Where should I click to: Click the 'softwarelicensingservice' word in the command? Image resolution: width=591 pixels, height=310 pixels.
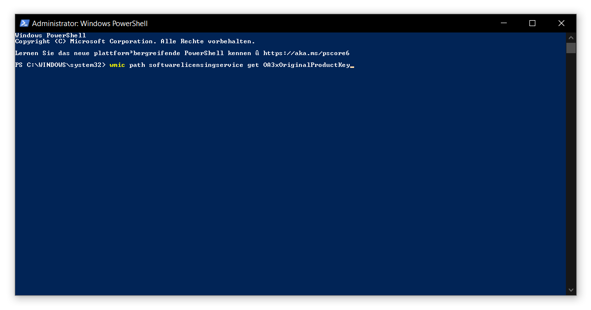click(x=196, y=65)
